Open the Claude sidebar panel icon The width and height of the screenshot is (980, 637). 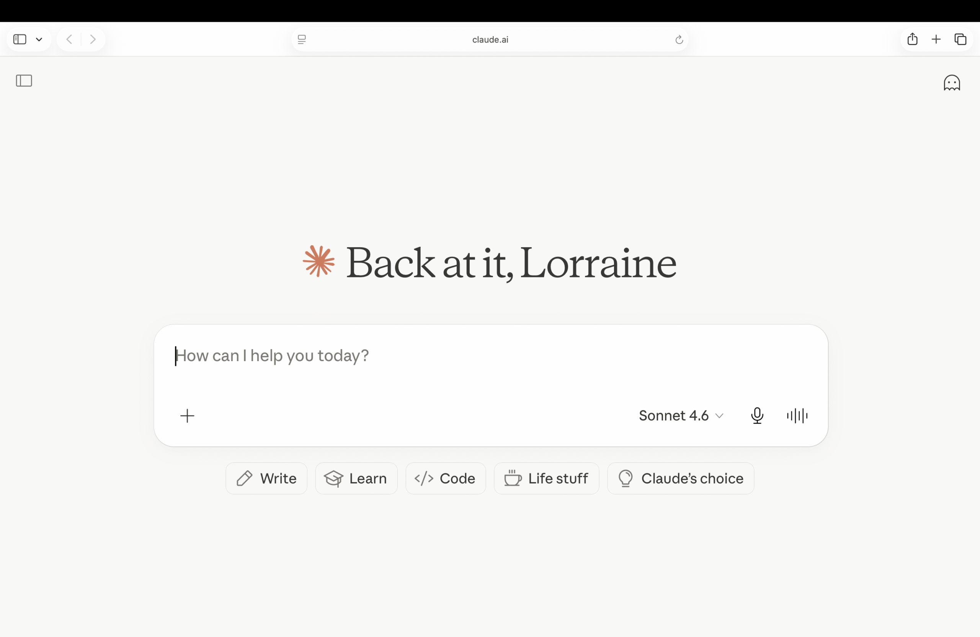coord(24,81)
